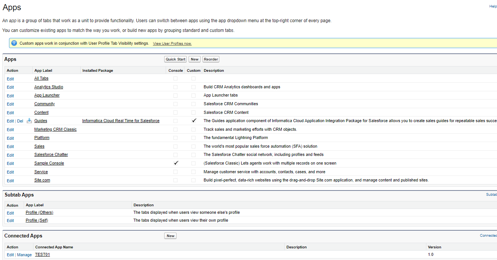This screenshot has width=497, height=260.
Task: Edit the App Launcher app
Action: coord(10,96)
